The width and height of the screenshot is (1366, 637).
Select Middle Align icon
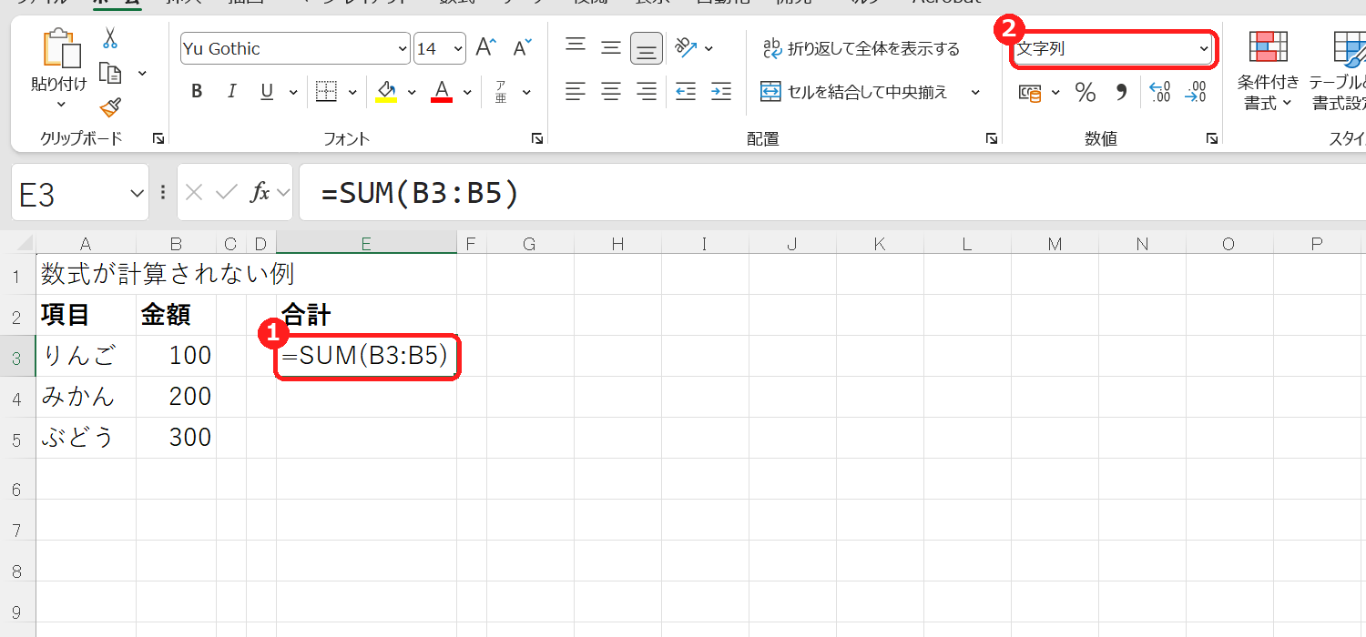pyautogui.click(x=611, y=47)
